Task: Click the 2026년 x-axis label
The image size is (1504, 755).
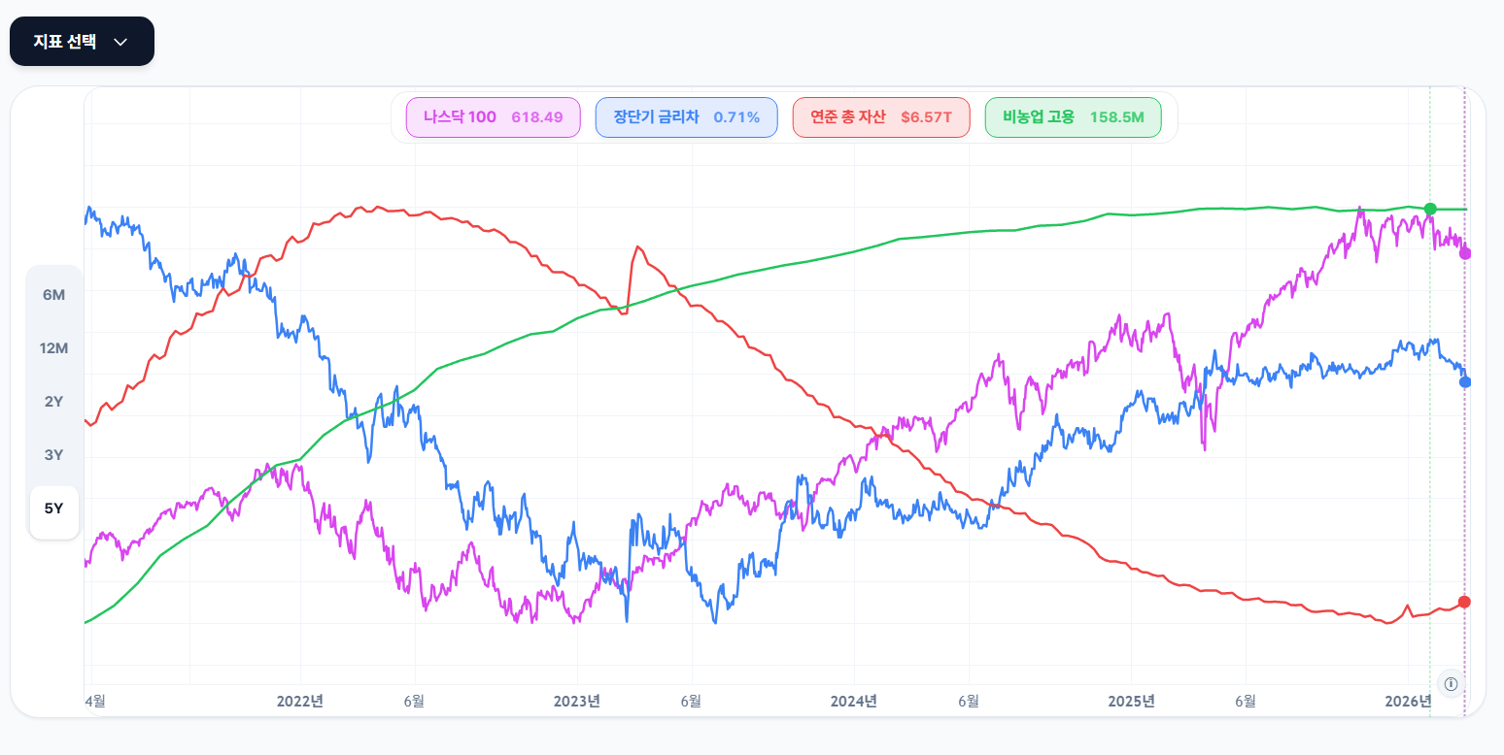Action: click(1409, 701)
